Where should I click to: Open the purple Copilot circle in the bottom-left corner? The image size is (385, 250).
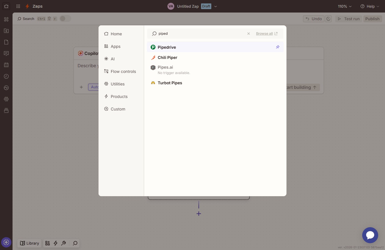click(x=6, y=243)
